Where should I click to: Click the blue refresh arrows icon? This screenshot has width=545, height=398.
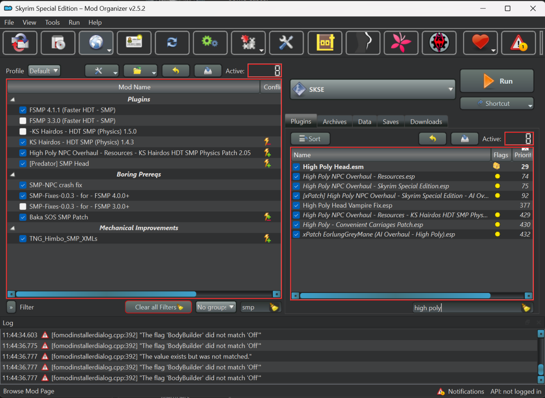[172, 43]
